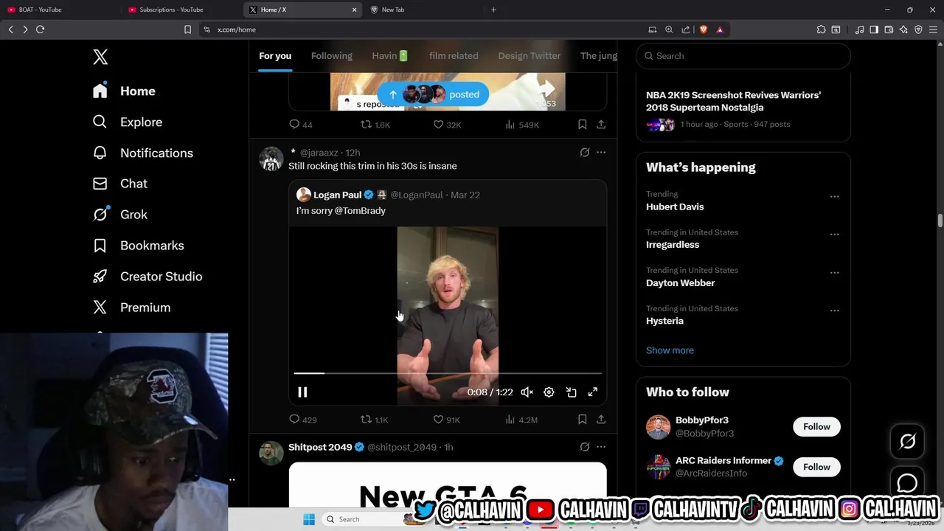Screen dimensions: 944x531
Task: Open more options for Hubert Davis trend
Action: (834, 196)
